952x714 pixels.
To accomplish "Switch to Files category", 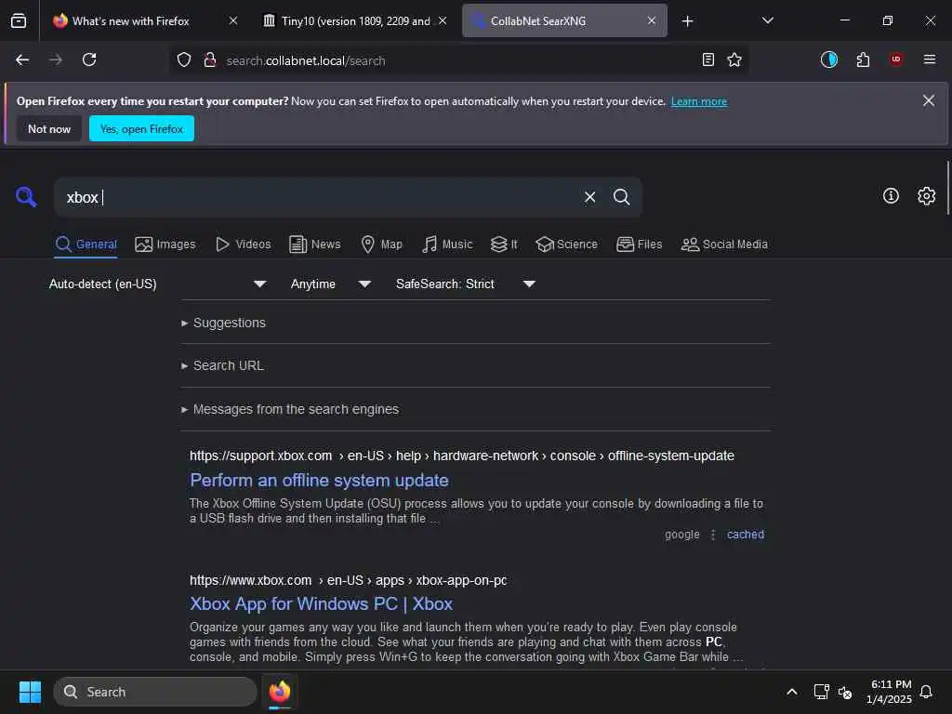I will point(639,245).
